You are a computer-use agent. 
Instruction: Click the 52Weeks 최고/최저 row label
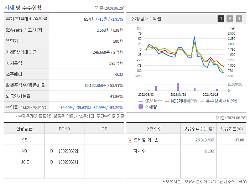pyautogui.click(x=24, y=30)
